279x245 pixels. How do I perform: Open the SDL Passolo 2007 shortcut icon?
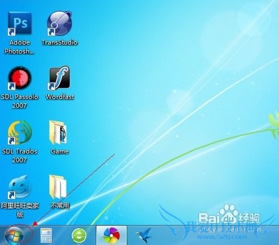tap(20, 78)
